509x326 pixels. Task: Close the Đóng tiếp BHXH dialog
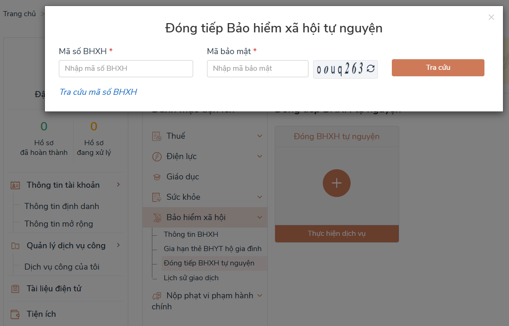click(x=491, y=17)
